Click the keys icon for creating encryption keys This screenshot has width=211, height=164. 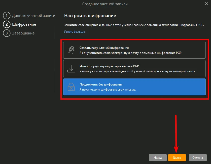click(71, 50)
